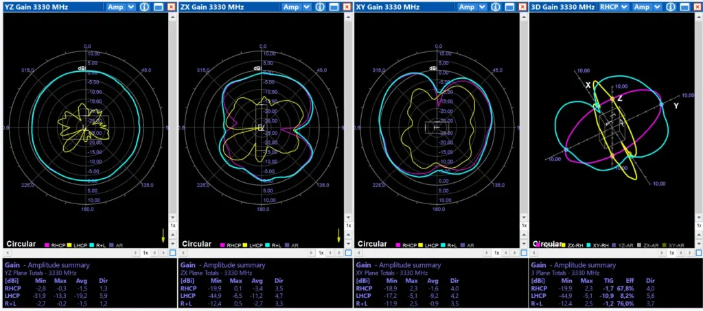
Task: Maximize the ZX Gain window
Action: 334,7
